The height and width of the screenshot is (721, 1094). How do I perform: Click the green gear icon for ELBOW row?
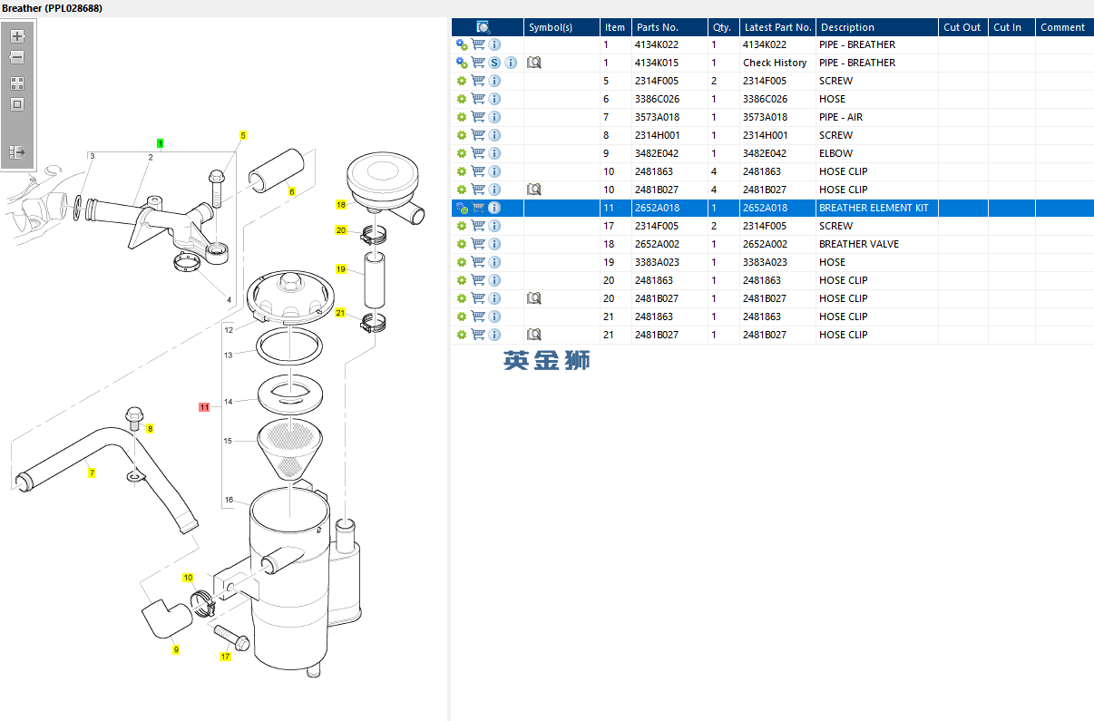click(x=462, y=153)
